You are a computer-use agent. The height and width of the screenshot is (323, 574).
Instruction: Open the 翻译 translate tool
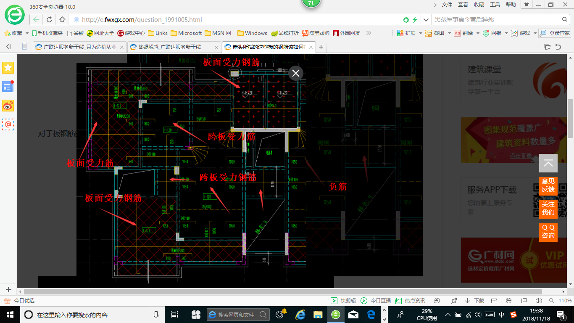(x=463, y=33)
